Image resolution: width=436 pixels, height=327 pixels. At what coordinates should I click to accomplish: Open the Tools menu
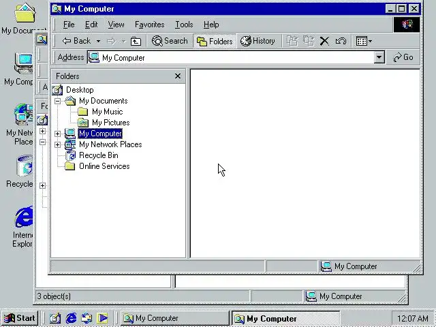tap(184, 25)
